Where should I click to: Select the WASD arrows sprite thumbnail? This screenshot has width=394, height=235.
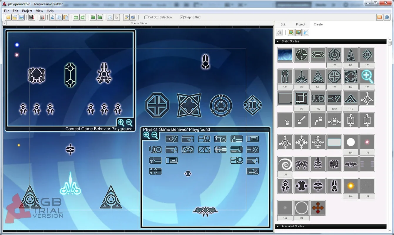click(x=285, y=142)
